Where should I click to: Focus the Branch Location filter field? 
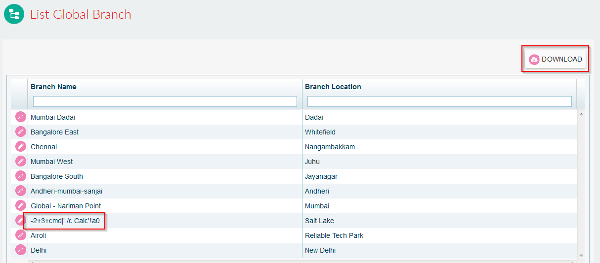[439, 101]
